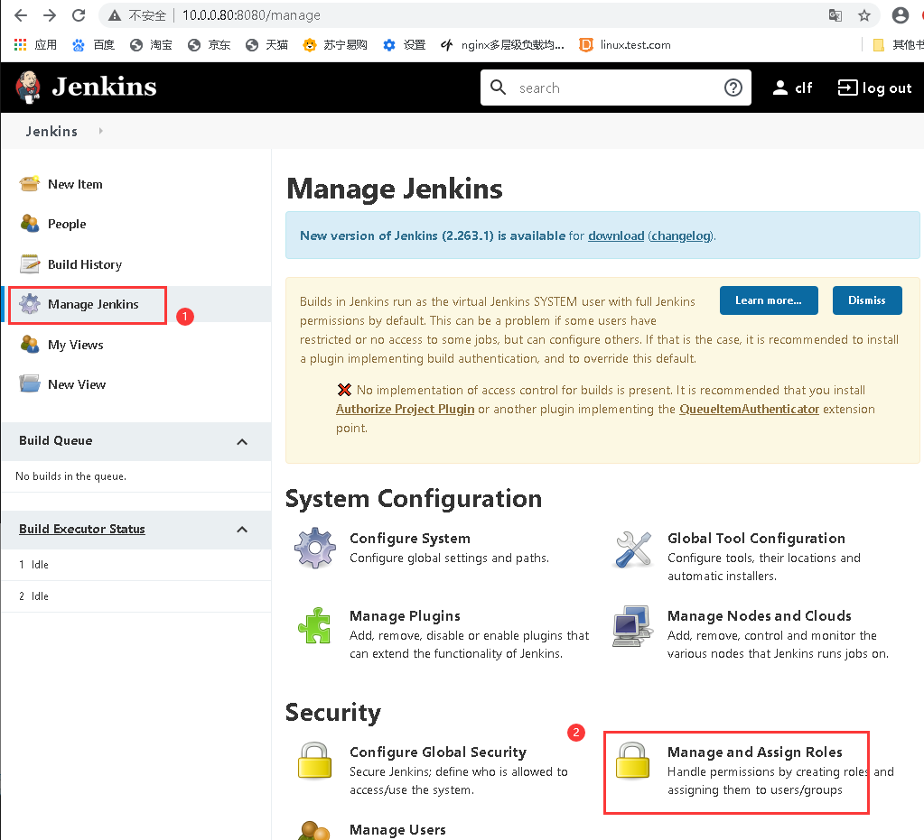The width and height of the screenshot is (924, 840).
Task: Open Global Tool Configuration
Action: click(x=756, y=538)
